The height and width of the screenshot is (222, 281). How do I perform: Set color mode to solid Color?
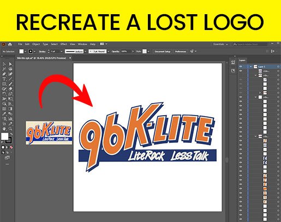click(x=3, y=147)
